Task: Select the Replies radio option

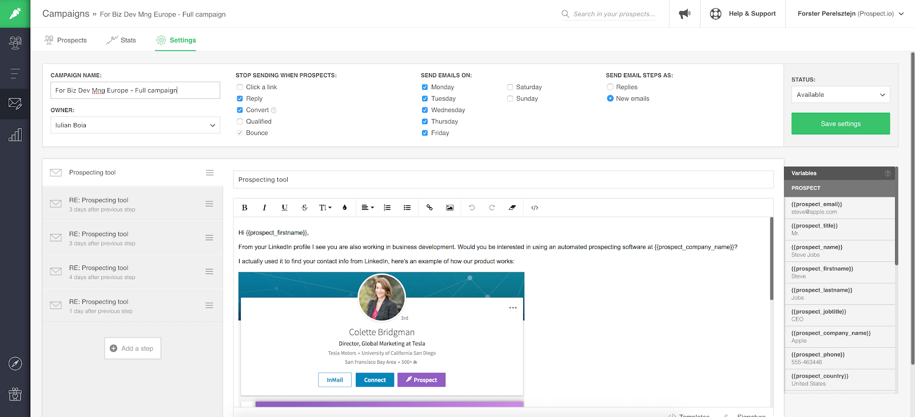Action: 610,87
